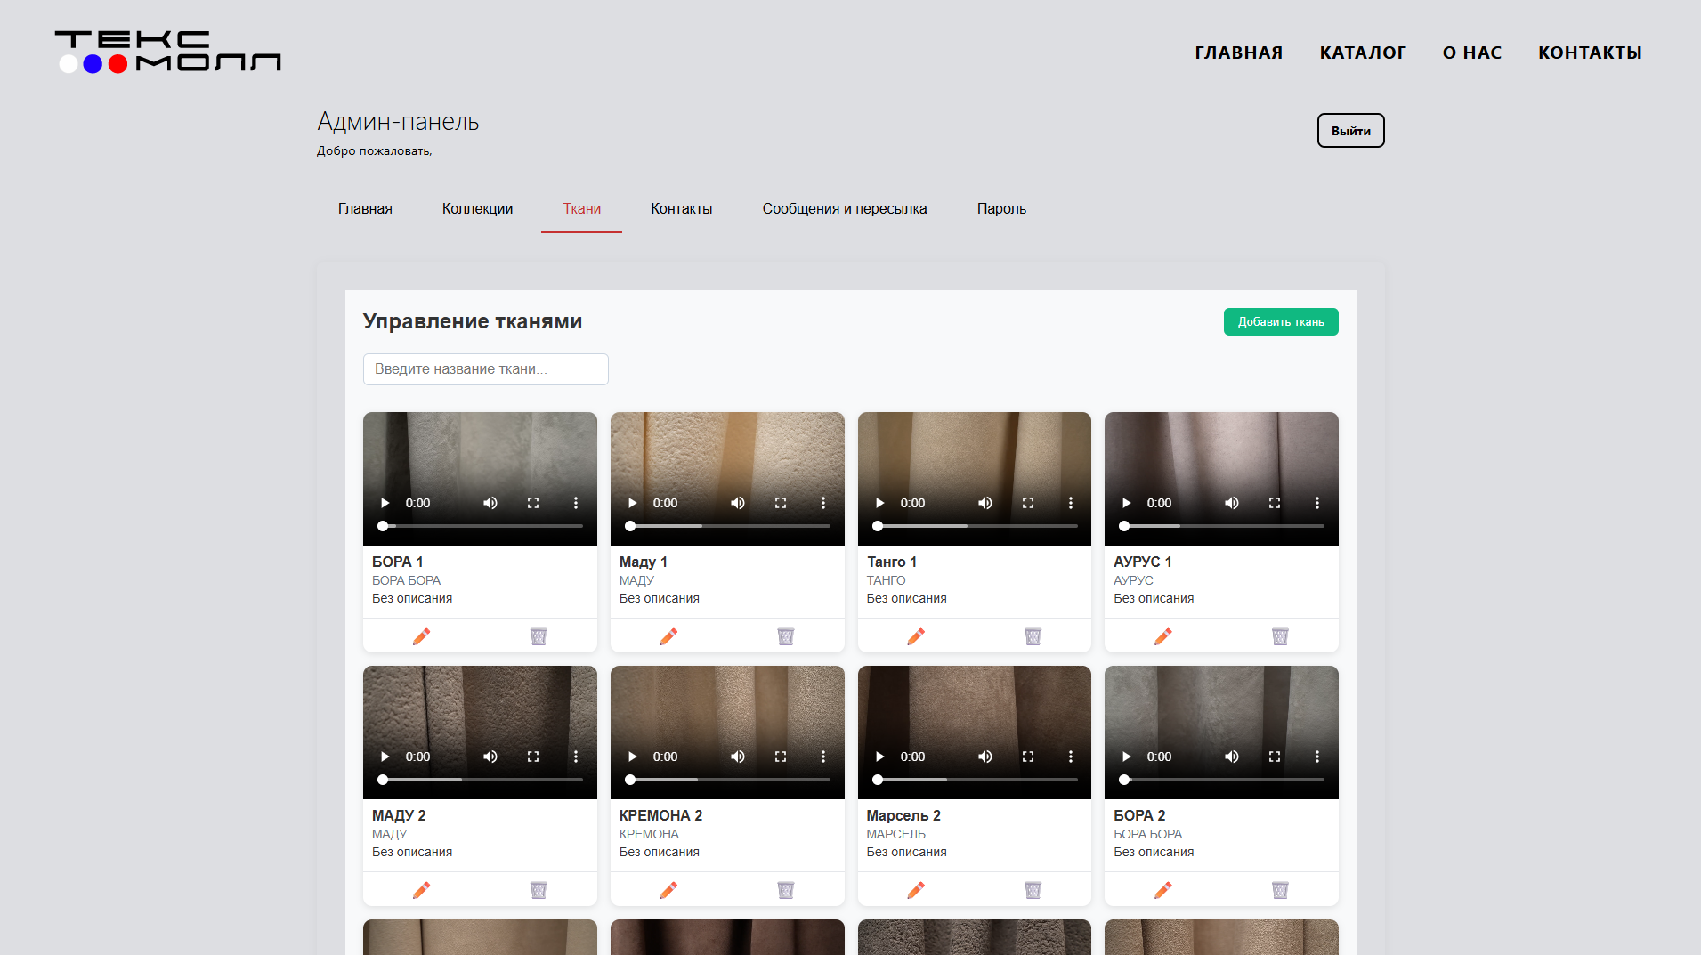Edit the КРЕМОНА 2 fabric with pencil icon
Image resolution: width=1701 pixels, height=955 pixels.
[669, 890]
